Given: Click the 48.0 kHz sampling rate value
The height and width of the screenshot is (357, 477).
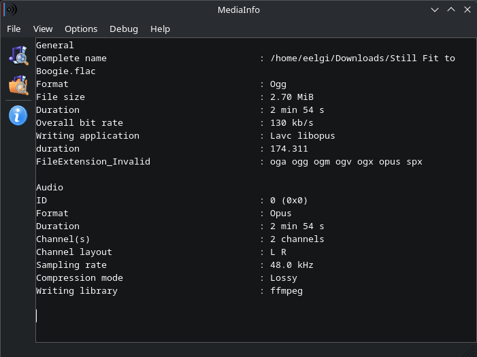Looking at the screenshot, I should (292, 265).
